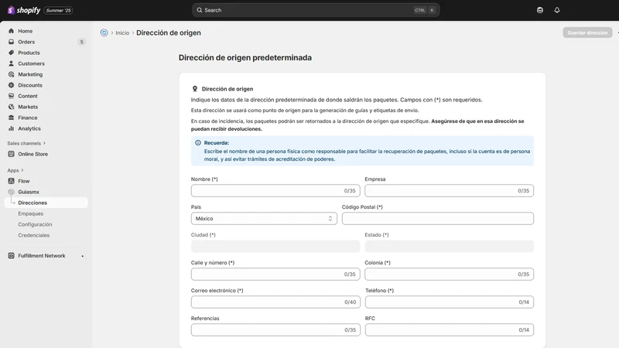Open Credenciales under Guiasmx
Image resolution: width=619 pixels, height=348 pixels.
tap(33, 235)
